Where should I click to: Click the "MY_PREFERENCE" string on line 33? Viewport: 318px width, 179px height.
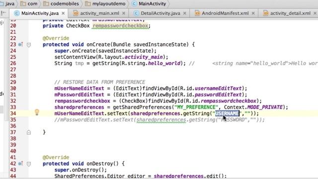tap(196, 107)
